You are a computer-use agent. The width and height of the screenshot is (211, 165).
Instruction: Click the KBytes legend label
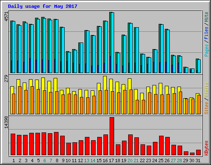pos(206,148)
